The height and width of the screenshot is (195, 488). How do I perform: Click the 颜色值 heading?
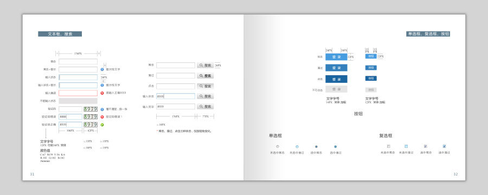coord(45,151)
